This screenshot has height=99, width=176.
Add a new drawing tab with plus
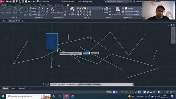(23, 21)
